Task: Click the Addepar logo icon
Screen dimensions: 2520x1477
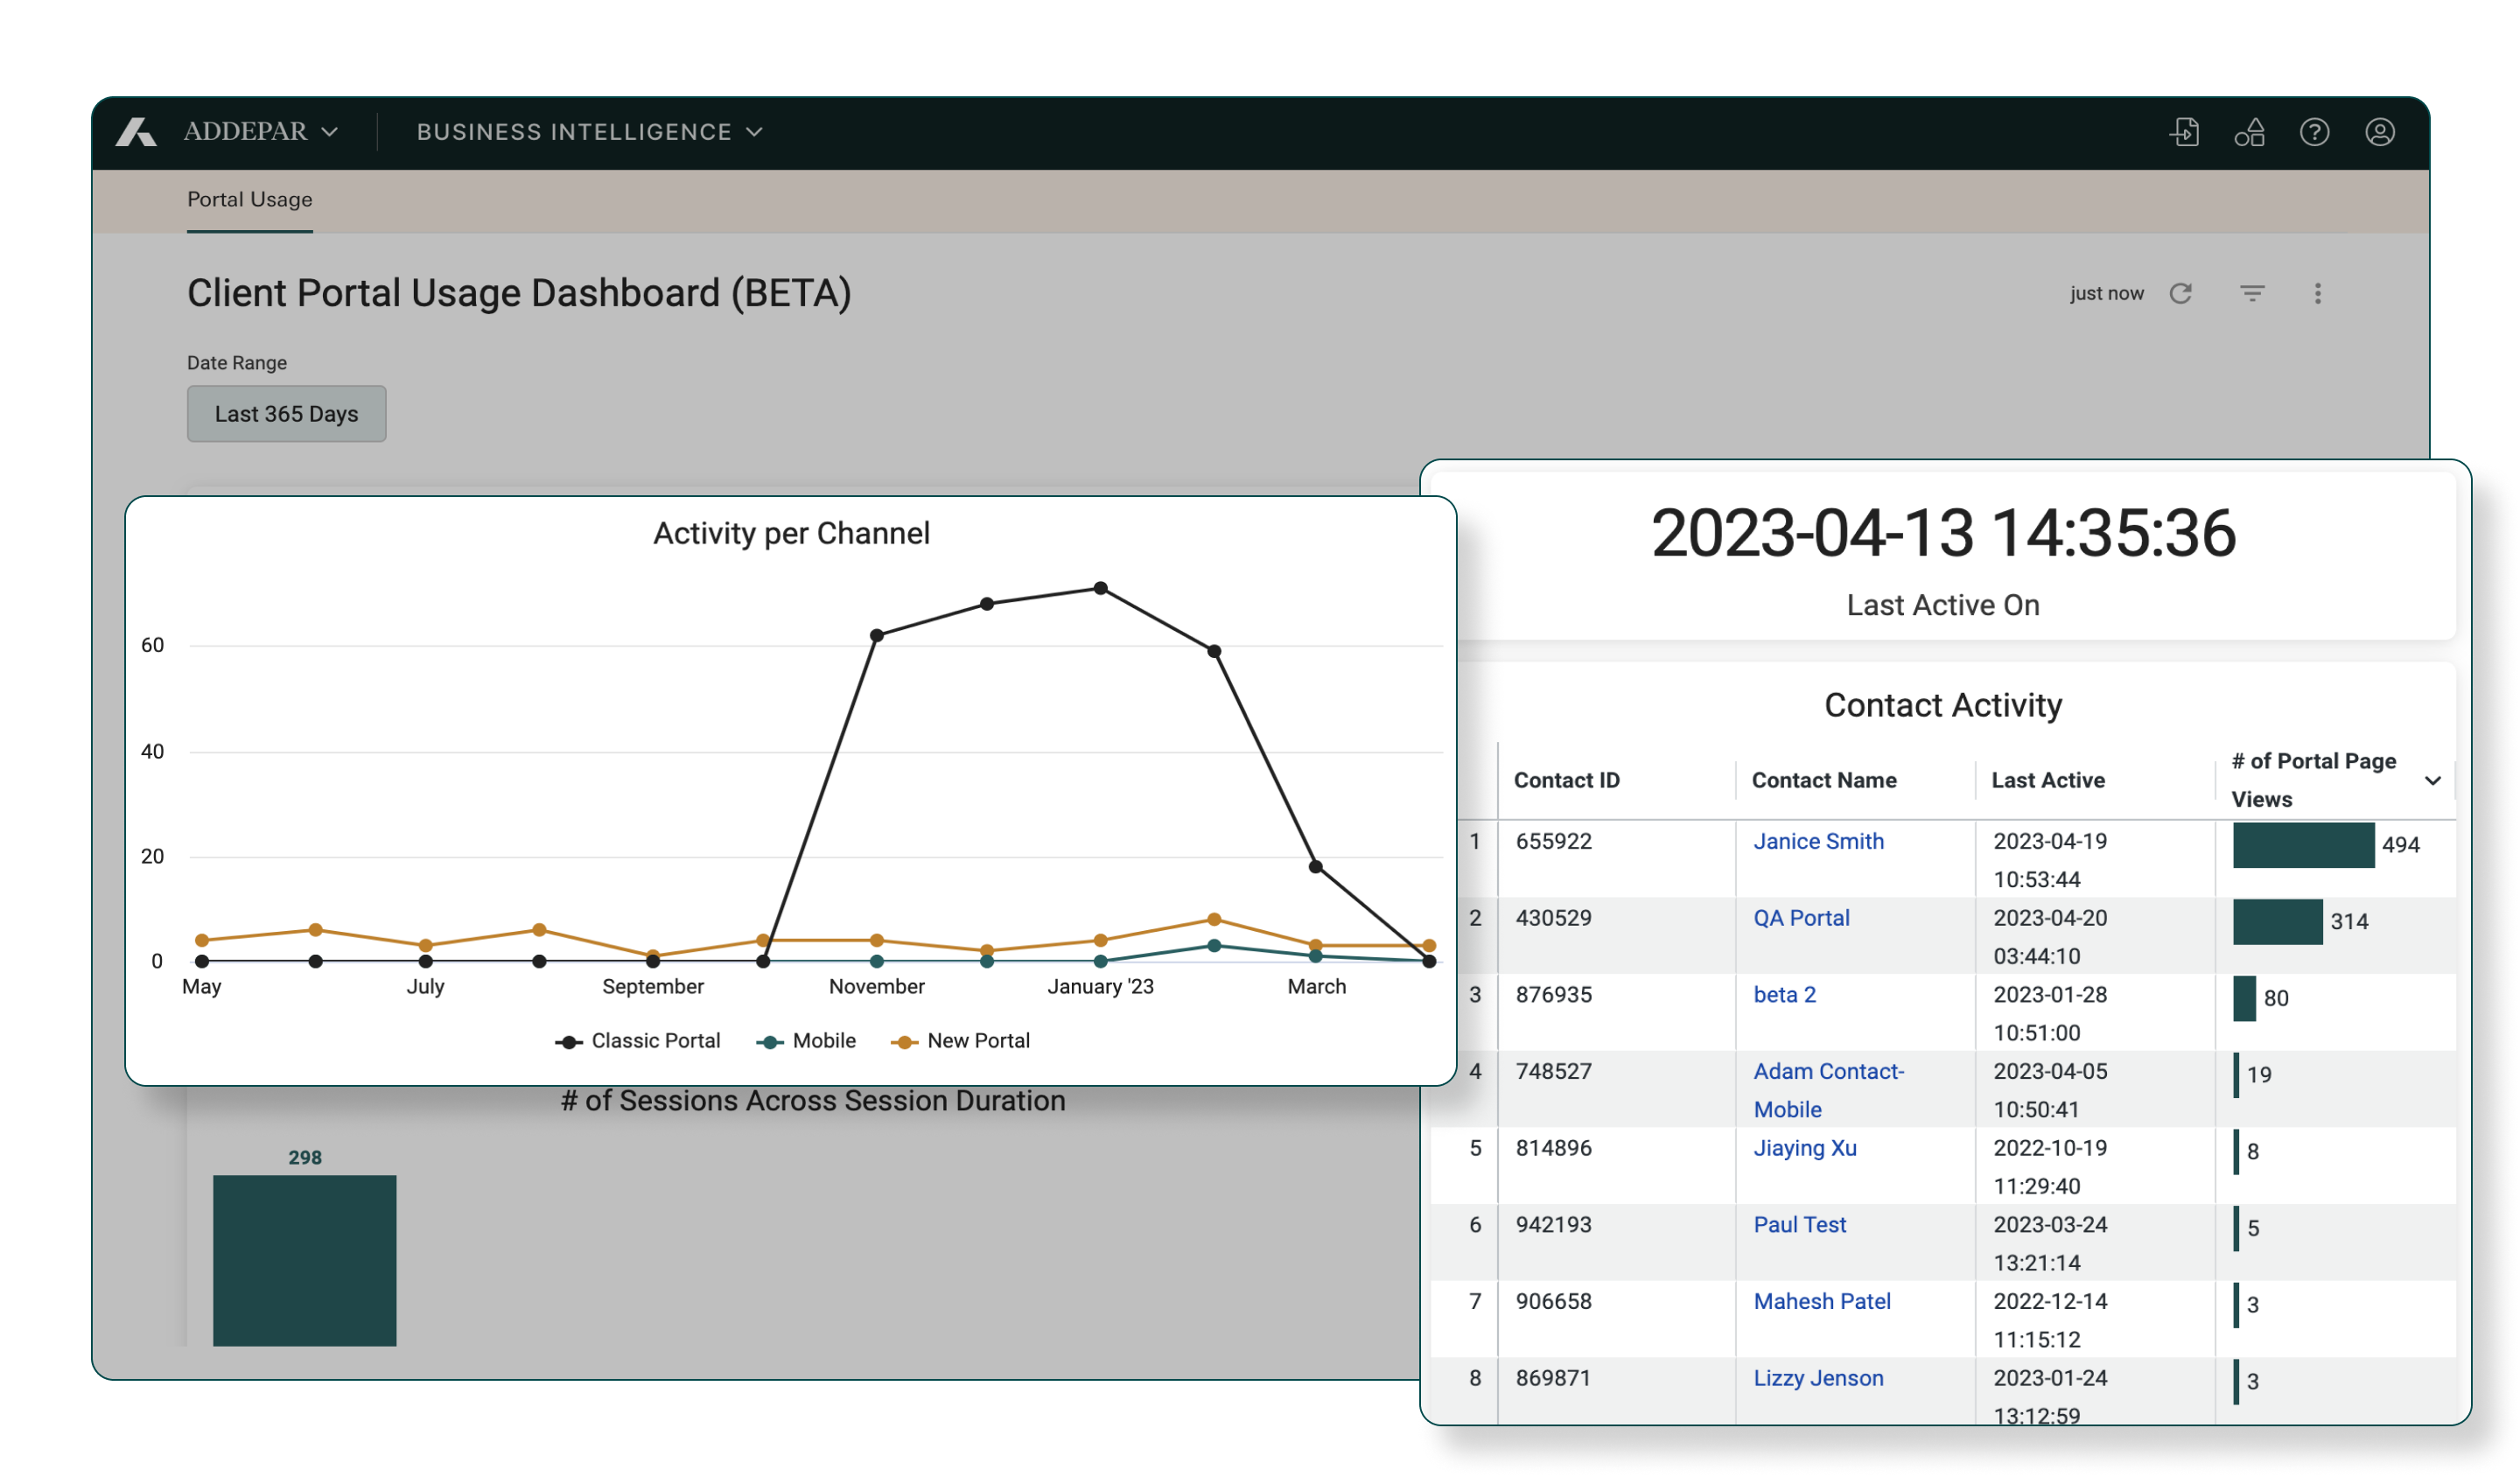Action: coord(136,132)
